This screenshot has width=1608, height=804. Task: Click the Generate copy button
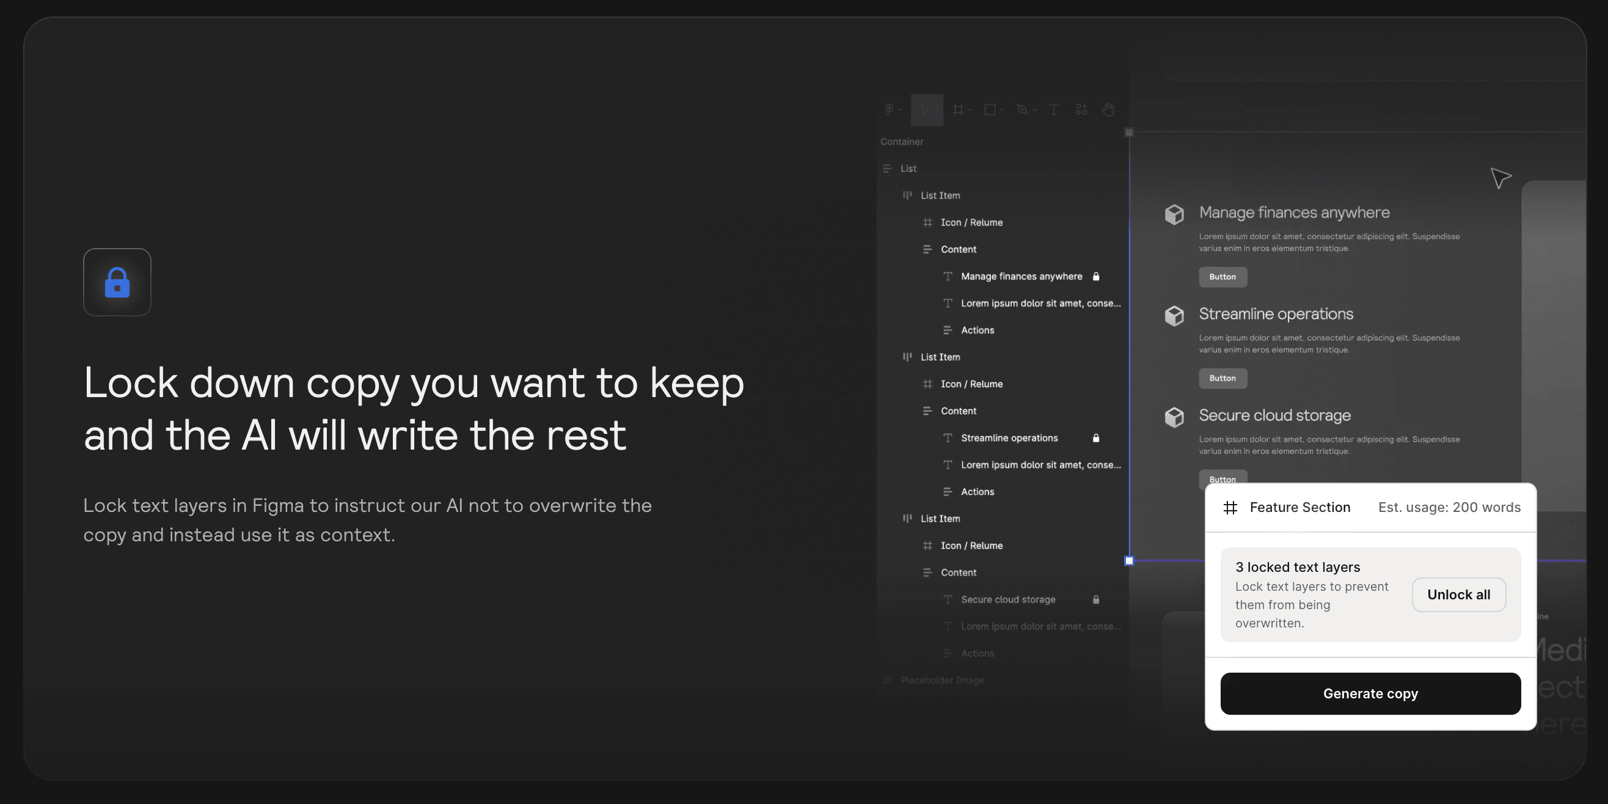pyautogui.click(x=1371, y=693)
